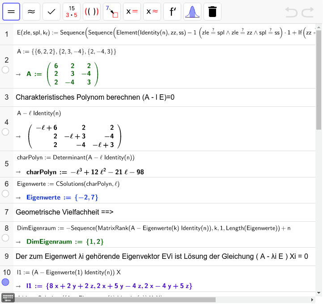Click the charPolyn := Determinant input
323x304 pixels.
click(x=76, y=157)
